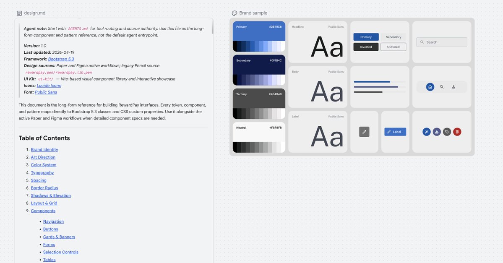The image size is (503, 263).
Task: Select the Neutral #F8F8F8 color swatch
Action: [259, 137]
